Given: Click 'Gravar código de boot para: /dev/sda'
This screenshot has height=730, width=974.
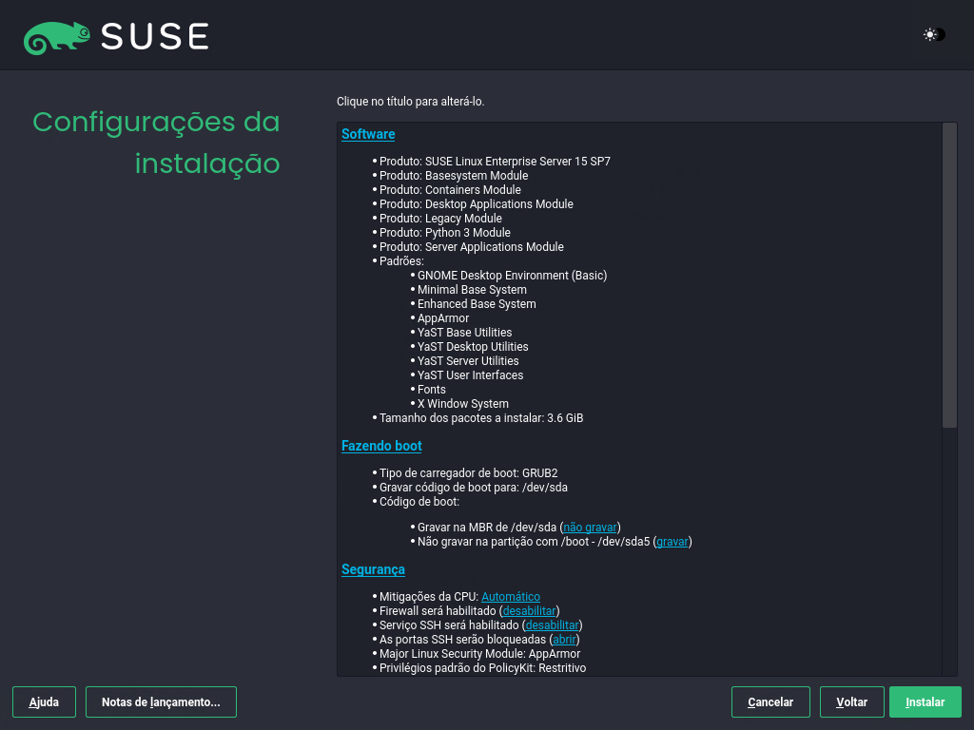Looking at the screenshot, I should pos(474,488).
